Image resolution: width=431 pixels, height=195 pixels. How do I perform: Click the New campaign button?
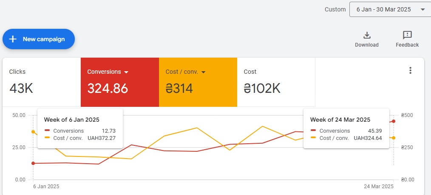coord(39,39)
